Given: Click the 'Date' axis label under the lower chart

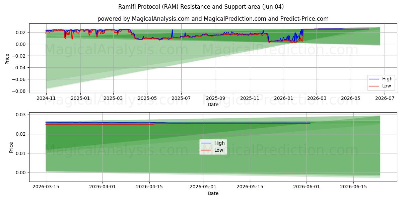Looking at the screenshot, I should click(213, 193).
